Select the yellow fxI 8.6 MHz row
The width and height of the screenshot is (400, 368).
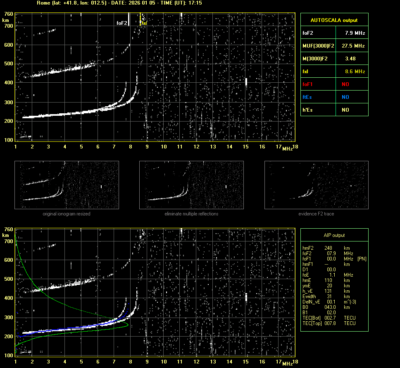coord(334,72)
